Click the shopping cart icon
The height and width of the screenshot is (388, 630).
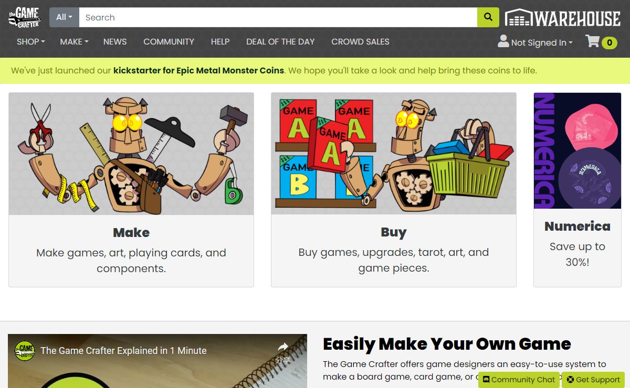(x=593, y=41)
